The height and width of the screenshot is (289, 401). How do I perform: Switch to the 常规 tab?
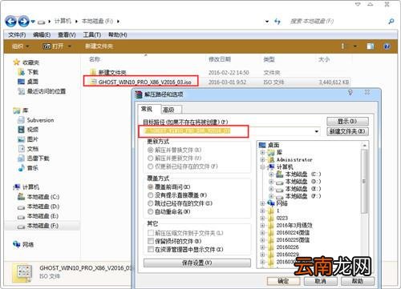[149, 109]
